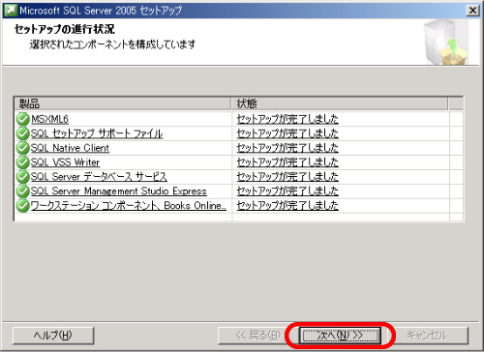Click the green check next to SQL Server データベース サービス
The width and height of the screenshot is (484, 352).
click(22, 177)
